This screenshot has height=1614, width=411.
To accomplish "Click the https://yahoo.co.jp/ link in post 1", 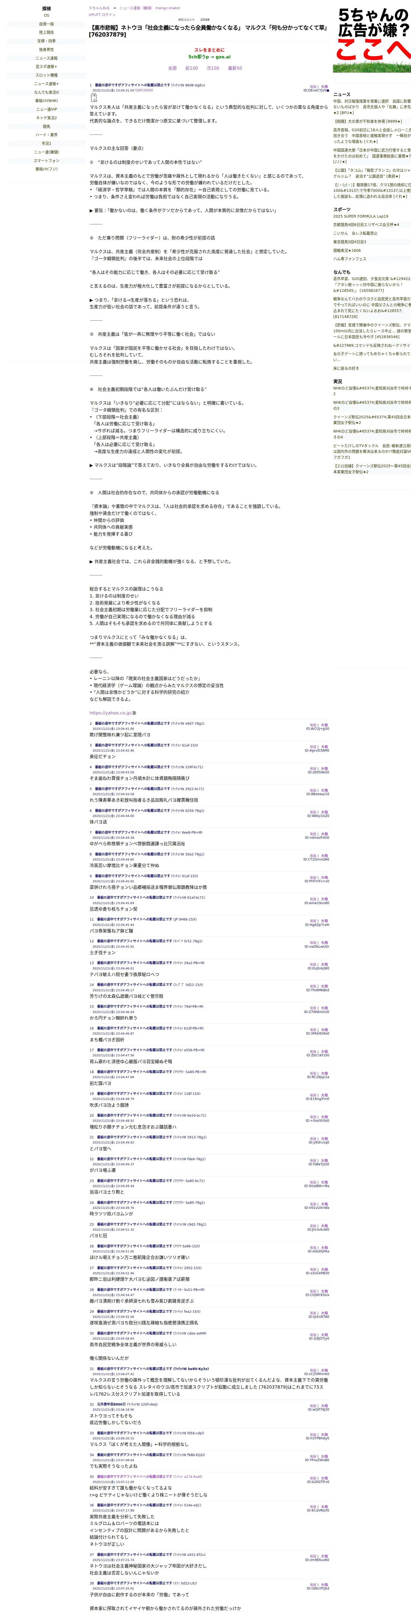I will tap(110, 713).
